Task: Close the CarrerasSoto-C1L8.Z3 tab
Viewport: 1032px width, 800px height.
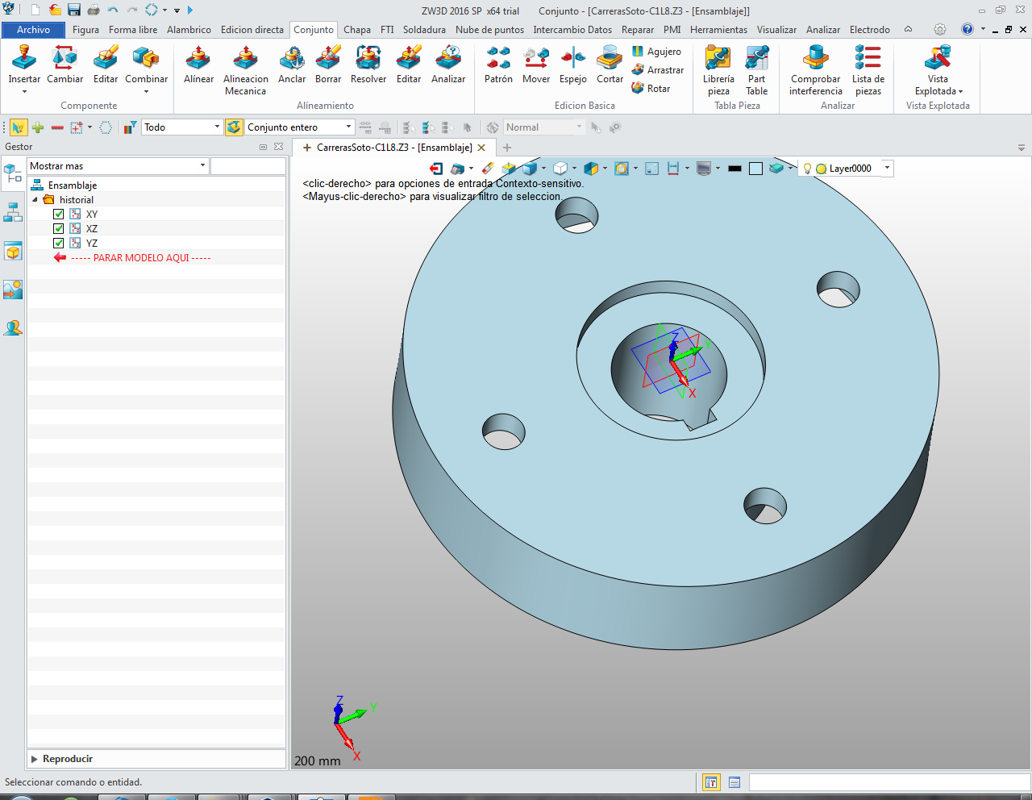Action: 481,148
